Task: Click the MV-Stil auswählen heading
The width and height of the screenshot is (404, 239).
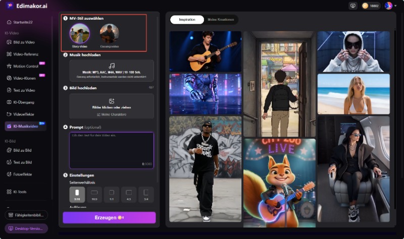Action: (x=86, y=18)
